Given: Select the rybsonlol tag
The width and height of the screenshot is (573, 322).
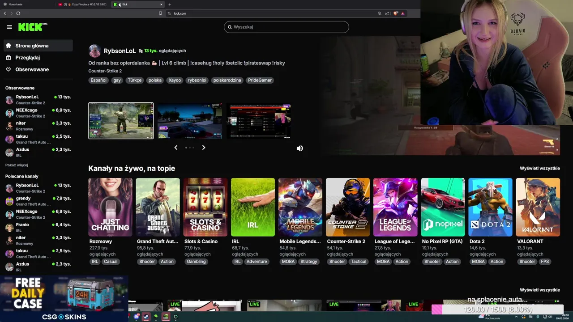Looking at the screenshot, I should click(x=197, y=80).
